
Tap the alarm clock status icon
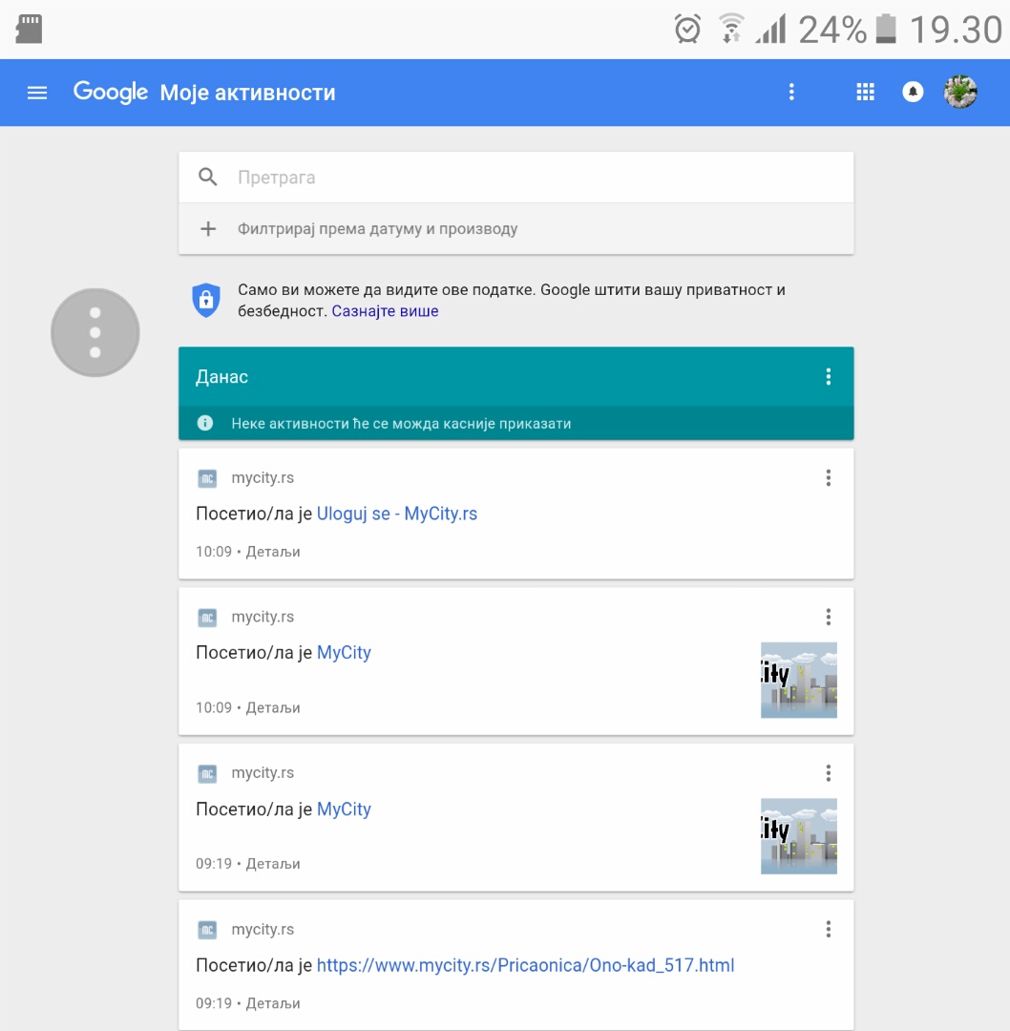point(687,30)
